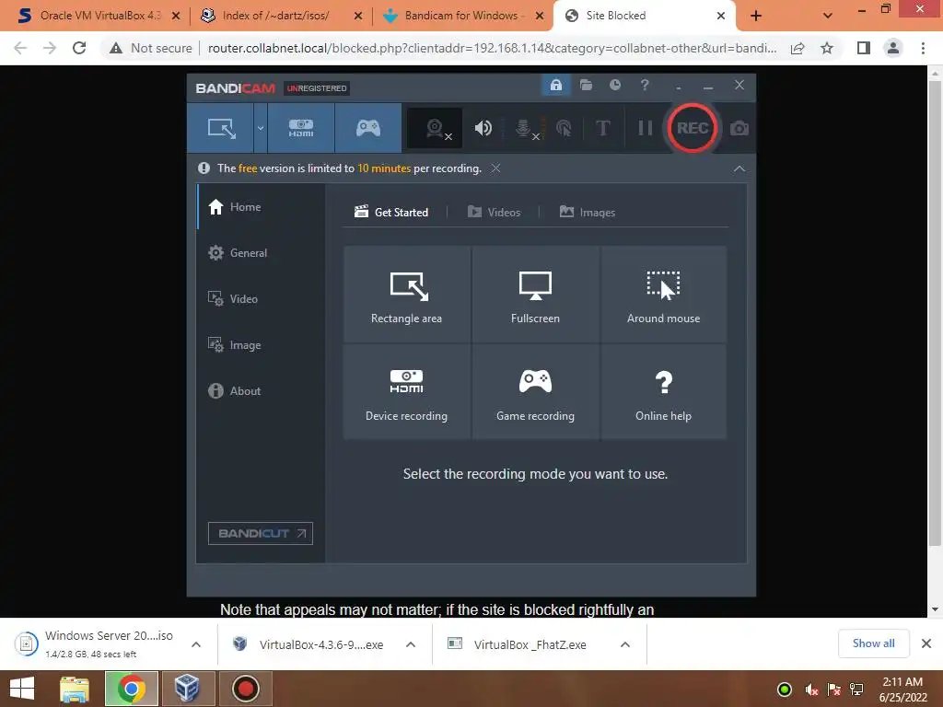Click the UNREGISTERED badge

point(317,88)
